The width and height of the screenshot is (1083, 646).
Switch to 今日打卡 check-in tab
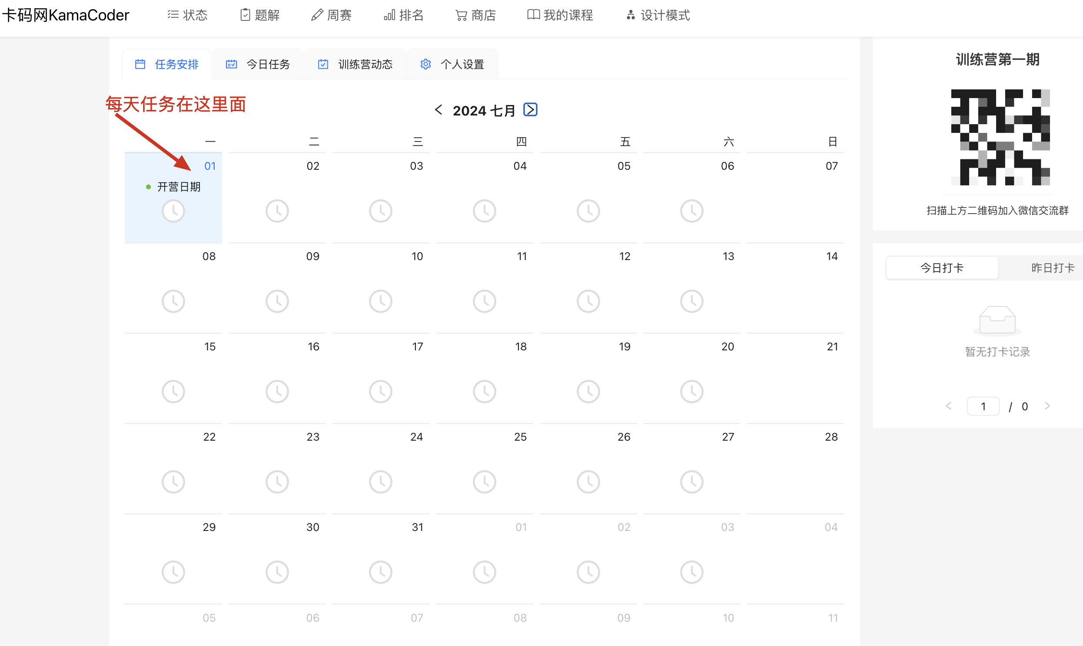tap(942, 268)
